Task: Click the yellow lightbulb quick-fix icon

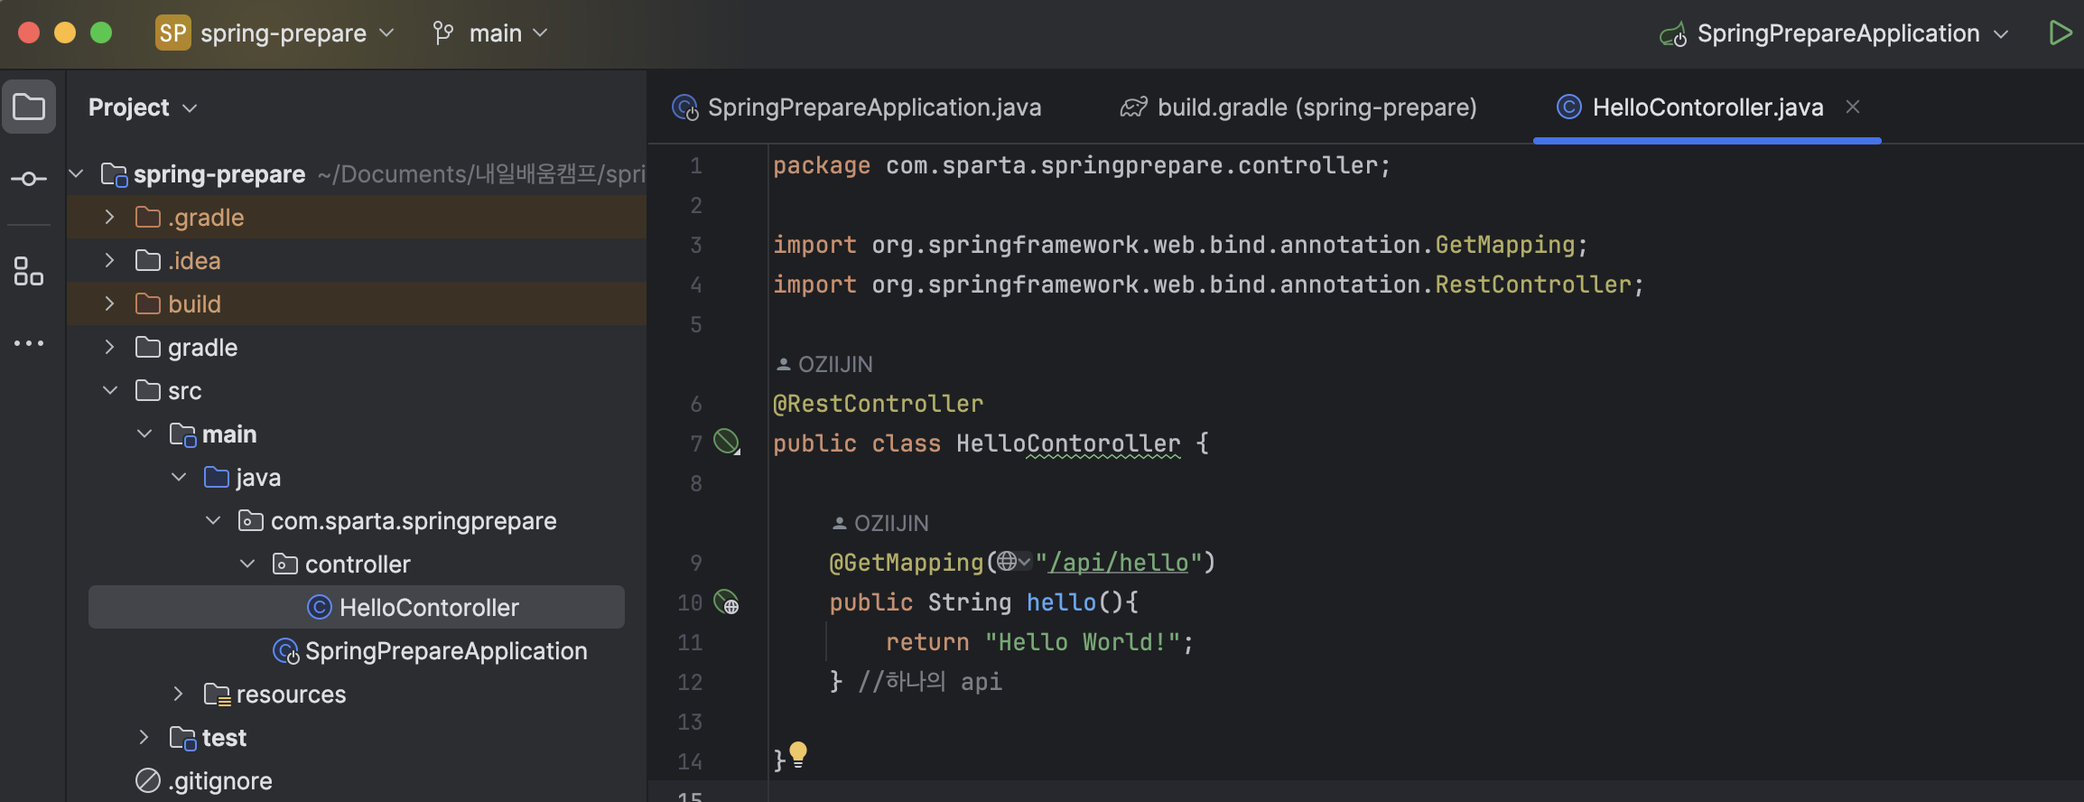Action: pyautogui.click(x=798, y=754)
